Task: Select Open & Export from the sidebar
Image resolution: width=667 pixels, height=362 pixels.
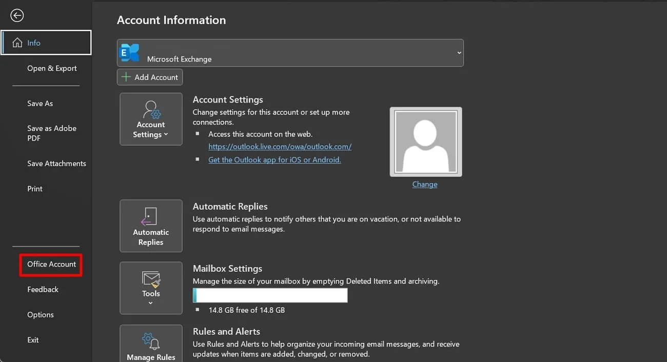Action: click(52, 68)
